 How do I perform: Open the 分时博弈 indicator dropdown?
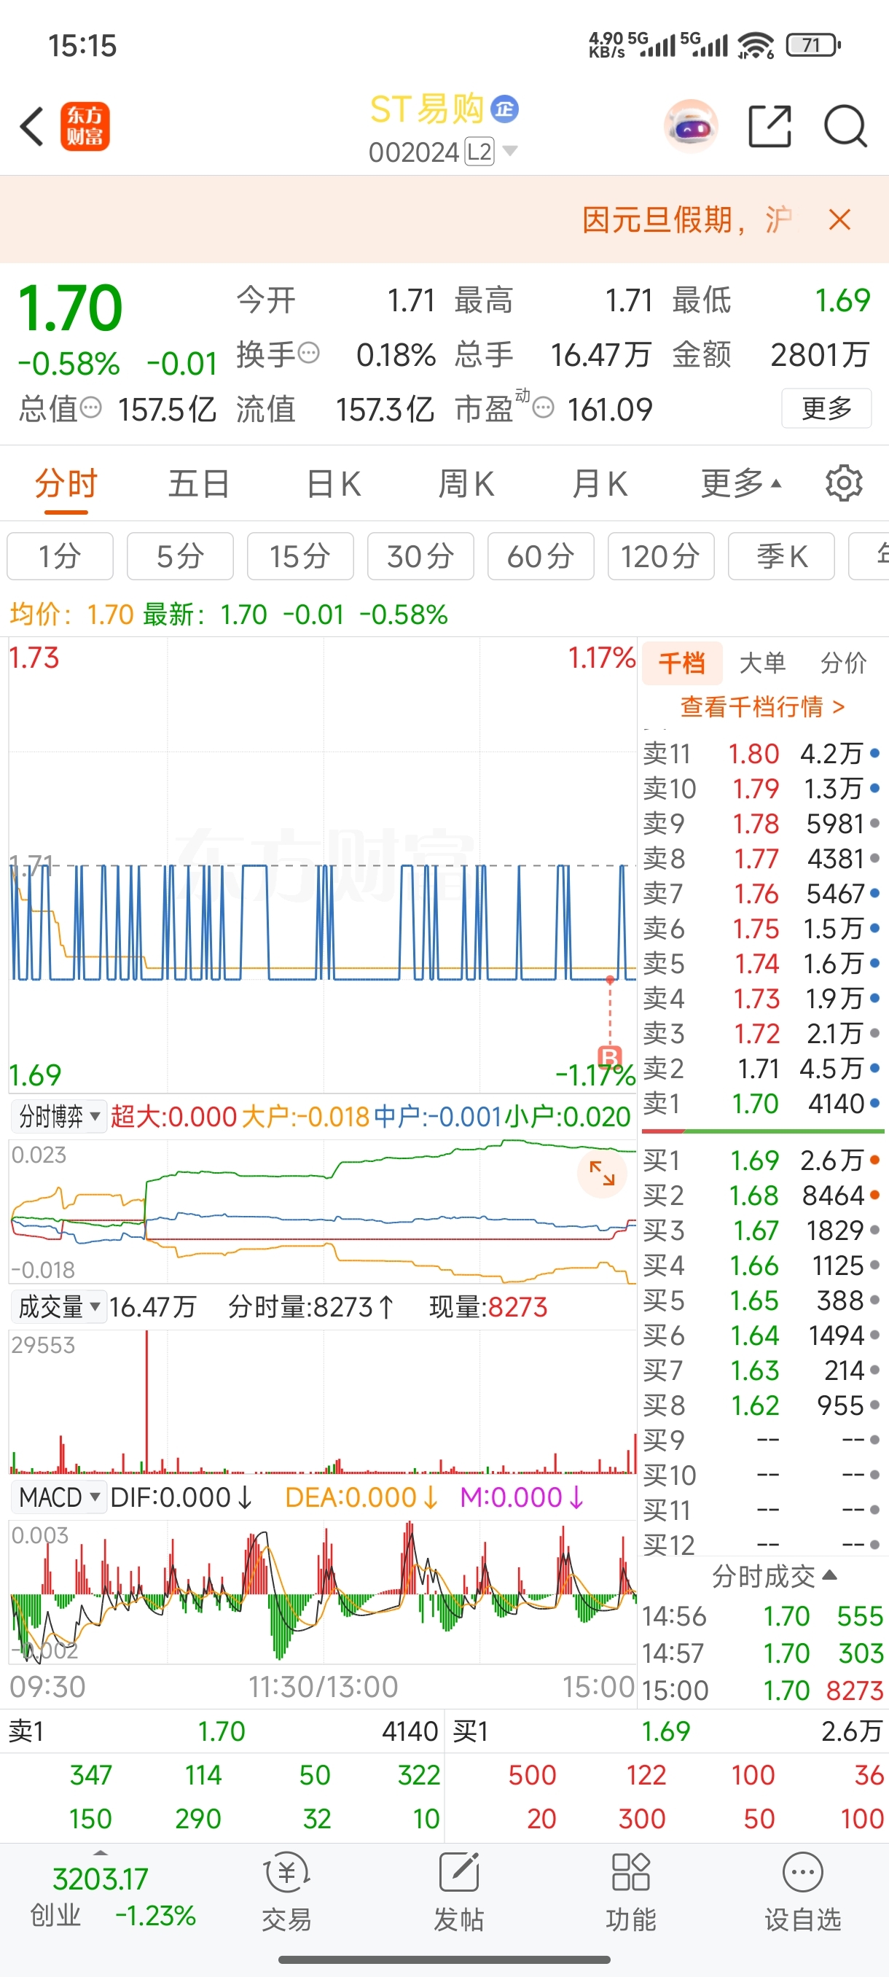[59, 1116]
